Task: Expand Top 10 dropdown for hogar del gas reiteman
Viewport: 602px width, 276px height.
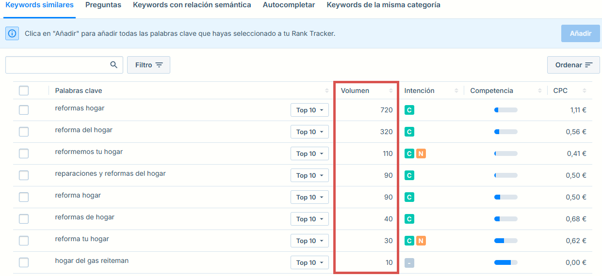Action: [309, 262]
